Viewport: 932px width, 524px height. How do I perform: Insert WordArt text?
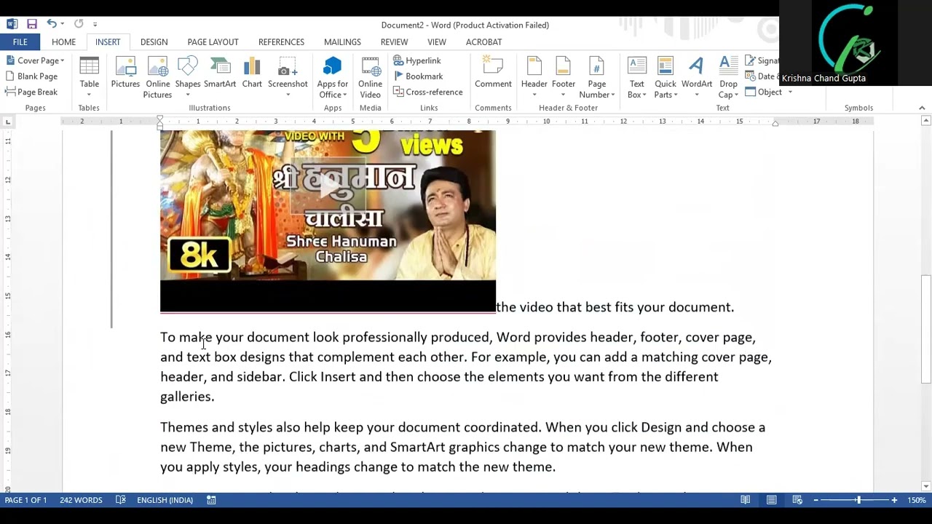tap(697, 77)
